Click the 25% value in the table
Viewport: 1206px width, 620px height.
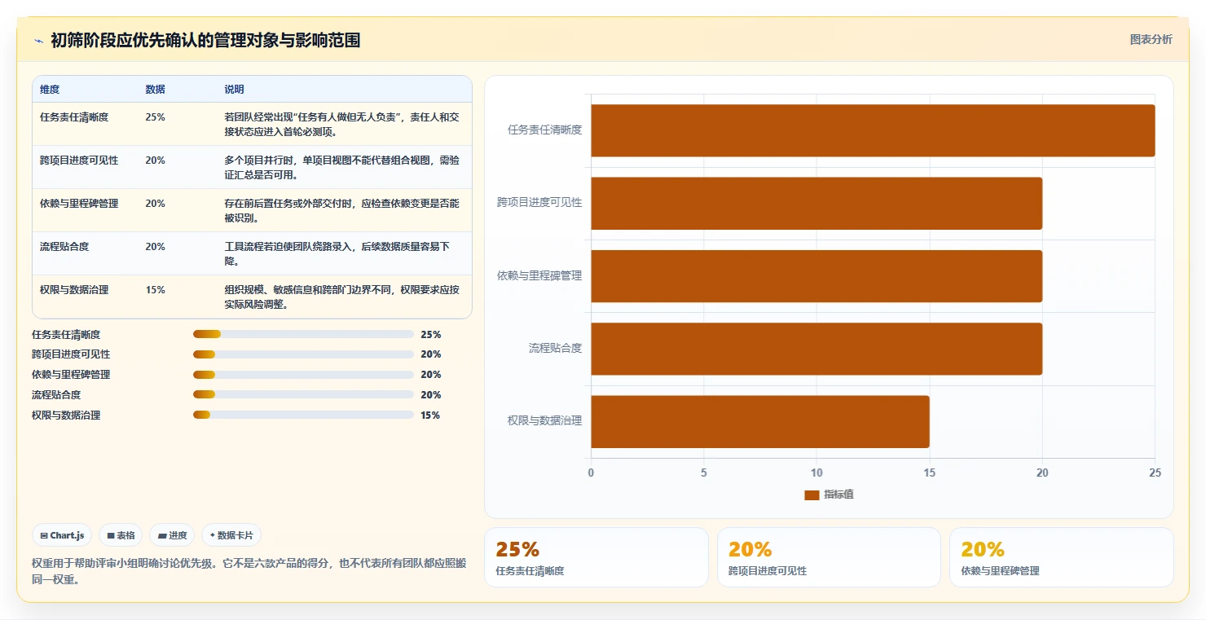[x=155, y=117]
